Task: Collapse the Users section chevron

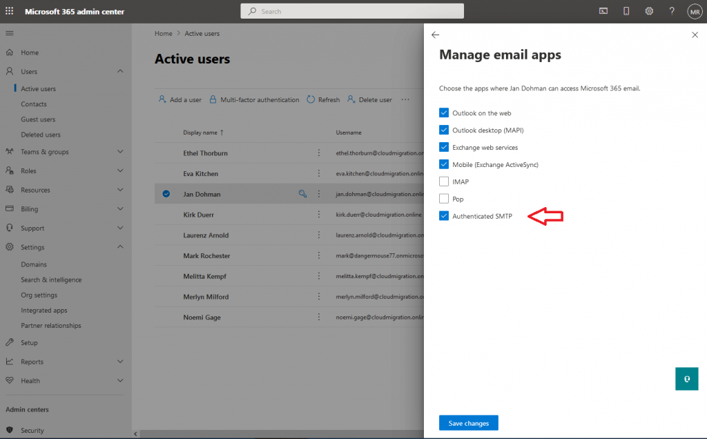Action: pyautogui.click(x=120, y=71)
